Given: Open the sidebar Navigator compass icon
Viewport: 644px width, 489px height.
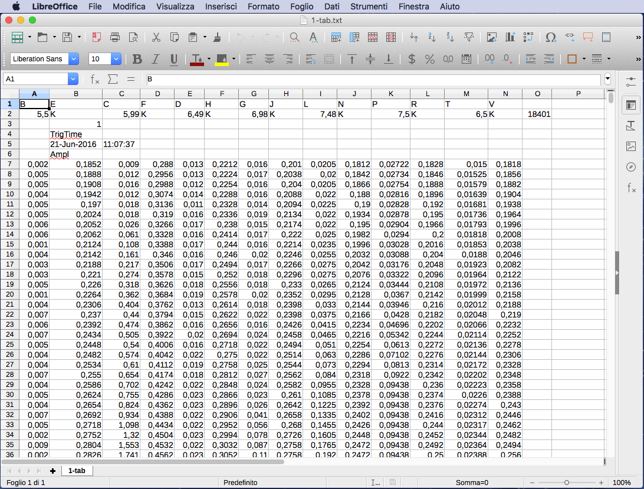Looking at the screenshot, I should click(x=631, y=167).
